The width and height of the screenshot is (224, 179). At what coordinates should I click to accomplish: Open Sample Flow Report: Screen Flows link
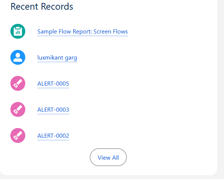[82, 32]
